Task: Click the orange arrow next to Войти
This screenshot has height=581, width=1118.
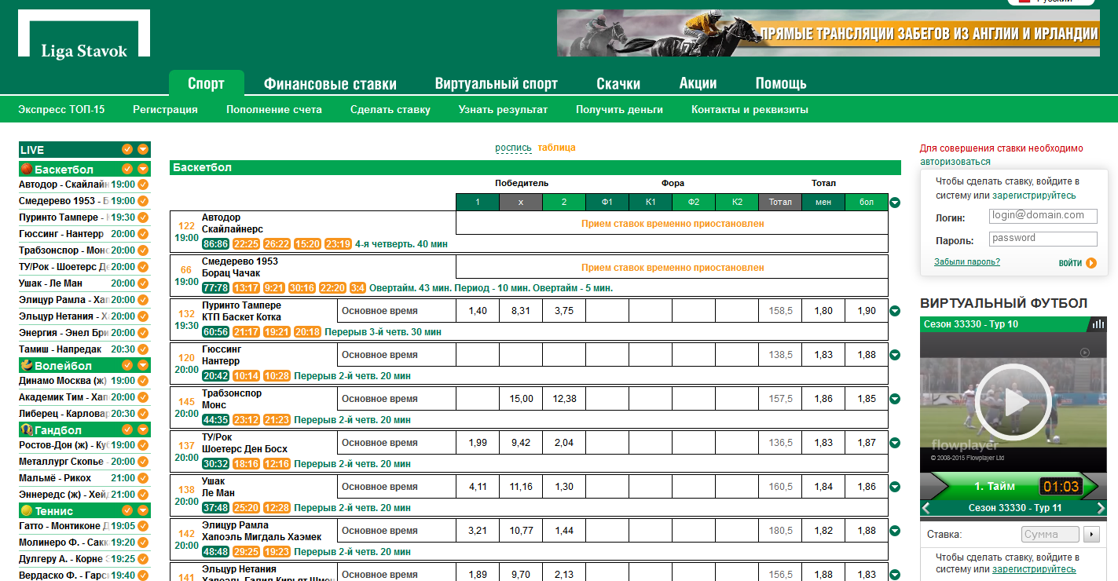Action: click(1091, 263)
